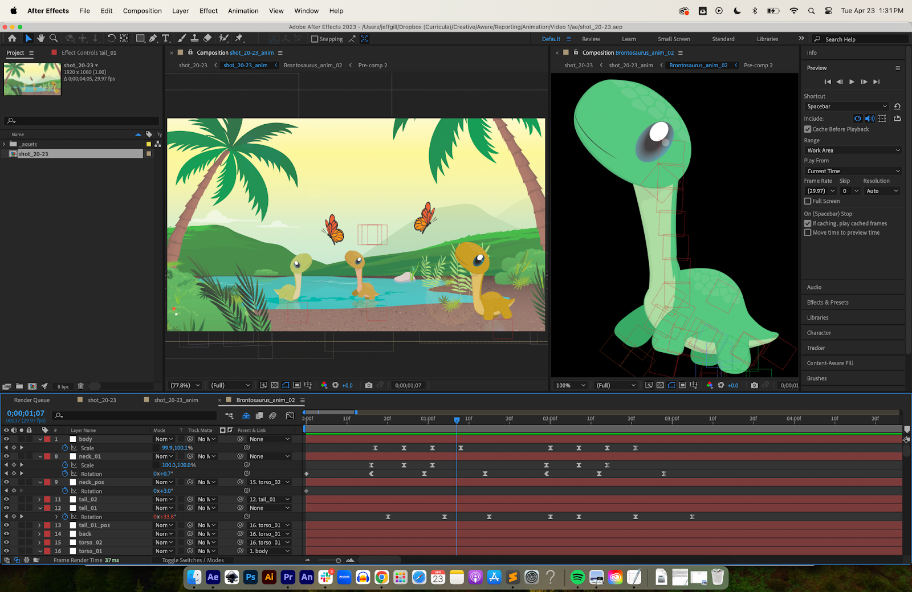
Task: Open the preview Resolution Auto dropdown
Action: (882, 191)
